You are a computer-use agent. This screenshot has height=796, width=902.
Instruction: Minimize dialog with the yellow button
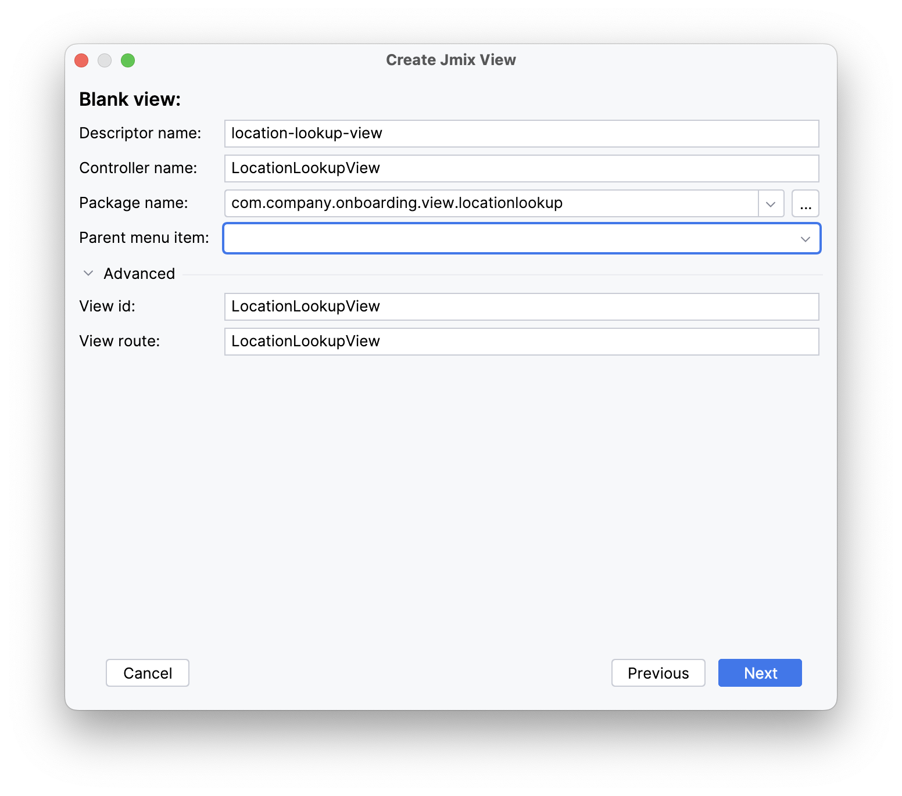105,60
